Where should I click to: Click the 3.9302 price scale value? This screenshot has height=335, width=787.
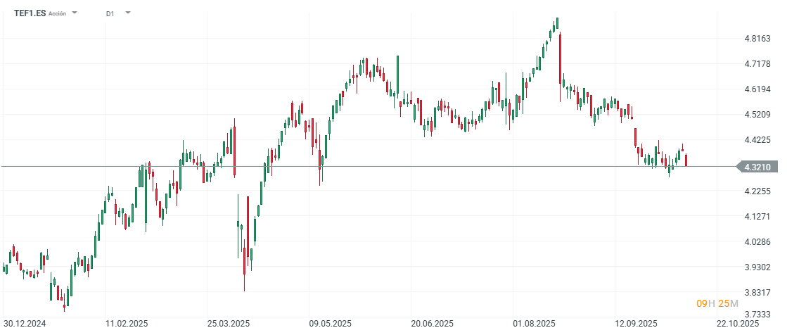(x=757, y=267)
